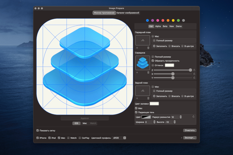Select the New badge option
This screenshot has height=155, width=233.
[171, 26]
